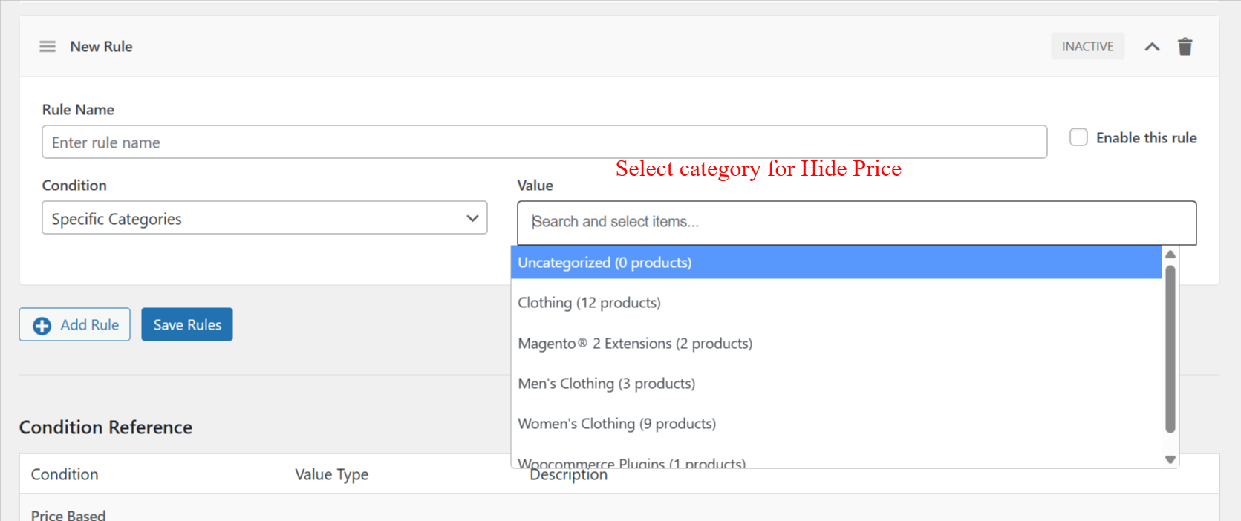Pick Magento 2 Extensions category
Image resolution: width=1241 pixels, height=521 pixels.
click(x=836, y=343)
